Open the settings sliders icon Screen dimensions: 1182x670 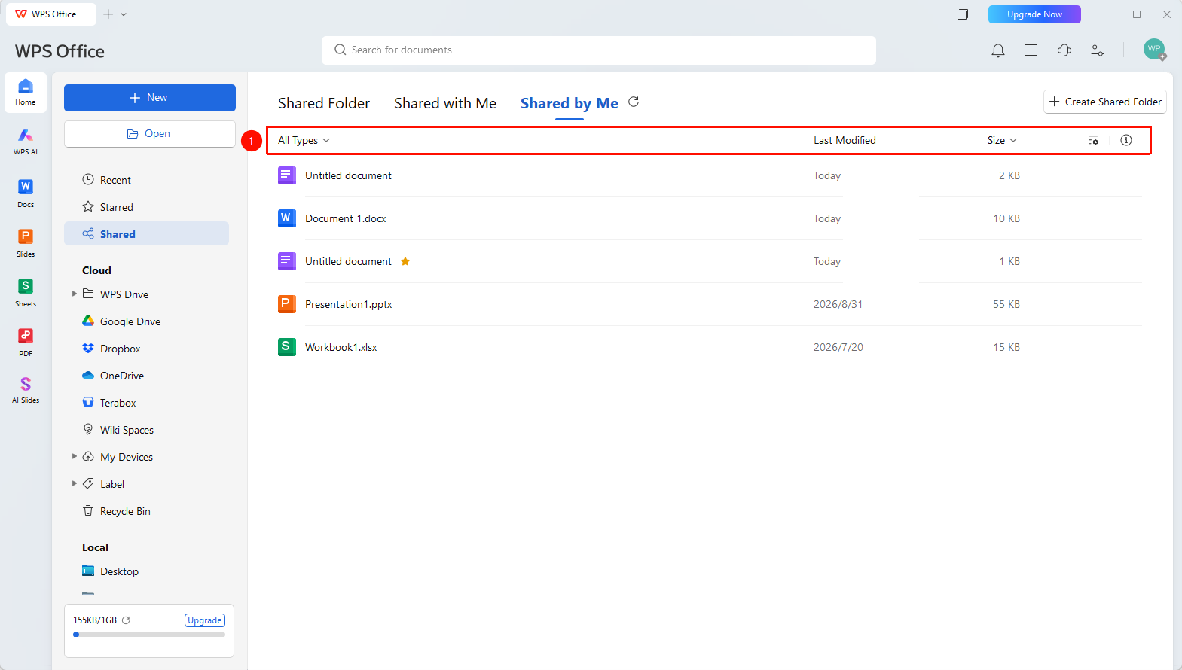(1098, 50)
